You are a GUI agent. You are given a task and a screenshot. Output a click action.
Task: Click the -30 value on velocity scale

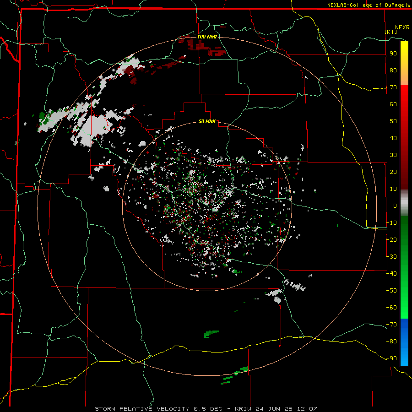click(x=391, y=257)
